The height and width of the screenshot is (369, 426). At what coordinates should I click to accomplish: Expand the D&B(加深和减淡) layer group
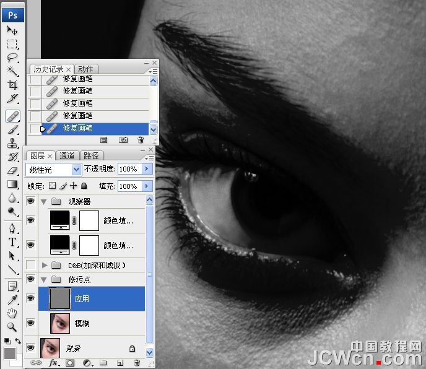tap(44, 265)
